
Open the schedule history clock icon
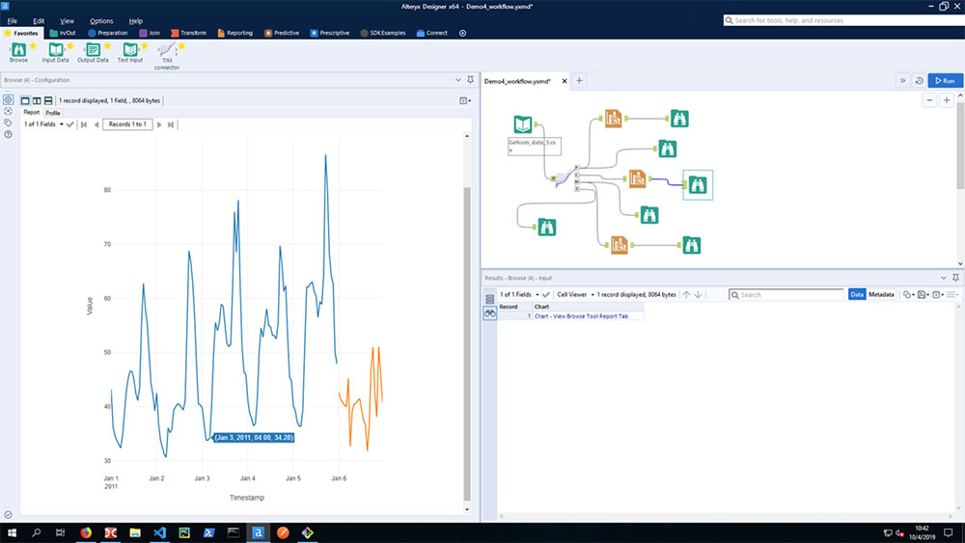(x=920, y=81)
